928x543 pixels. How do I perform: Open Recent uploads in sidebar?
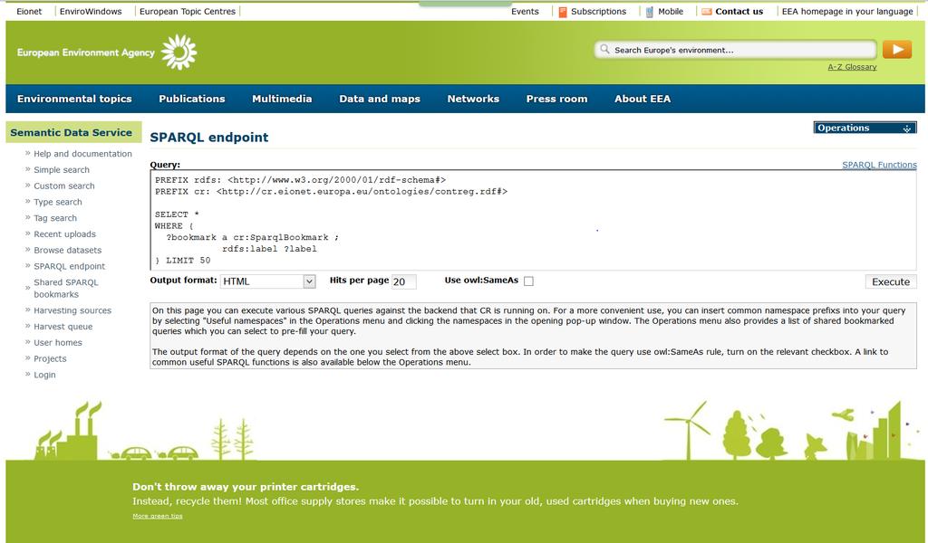[64, 234]
